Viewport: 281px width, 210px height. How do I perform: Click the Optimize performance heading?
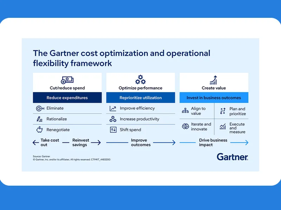[140, 88]
